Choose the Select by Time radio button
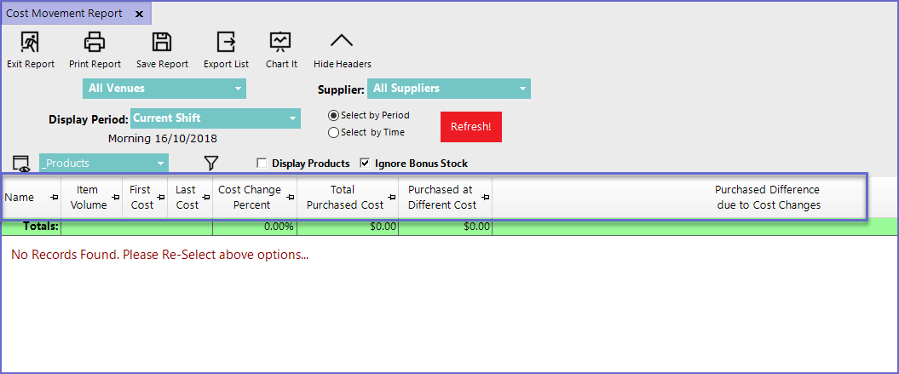Viewport: 899px width, 374px height. coord(334,132)
